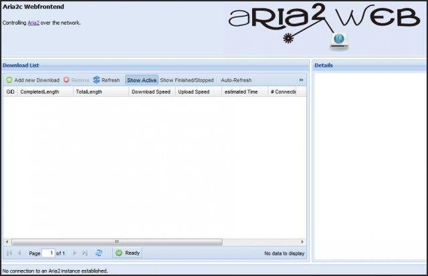Click the Aria2c Webfrontend heading
The height and width of the screenshot is (276, 428).
coord(33,7)
